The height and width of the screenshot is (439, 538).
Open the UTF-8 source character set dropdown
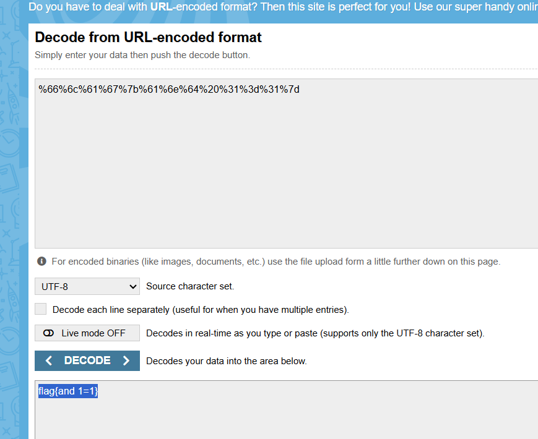coord(87,286)
